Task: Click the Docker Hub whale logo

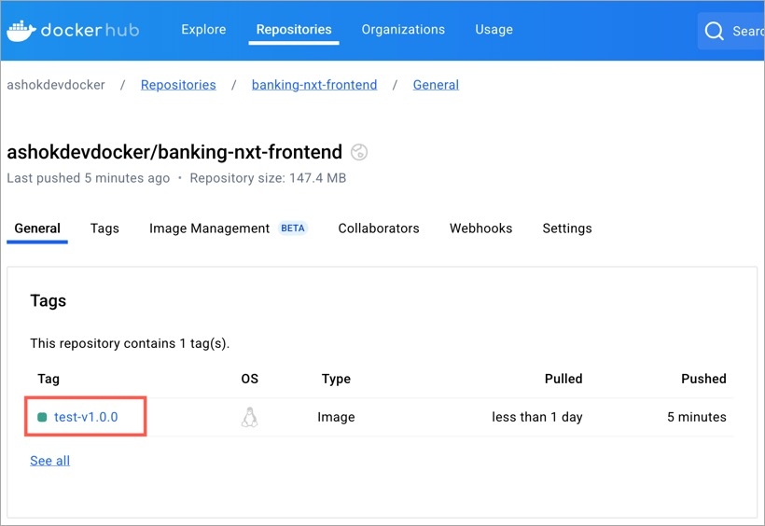Action: 21,30
